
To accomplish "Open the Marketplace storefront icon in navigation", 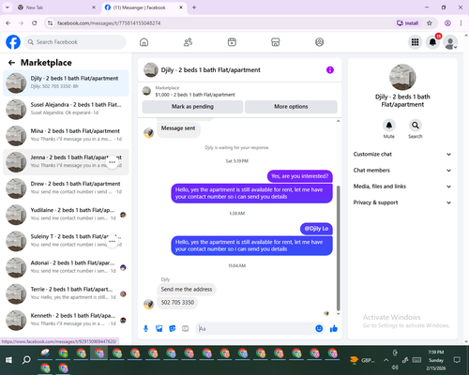I will click(x=276, y=42).
